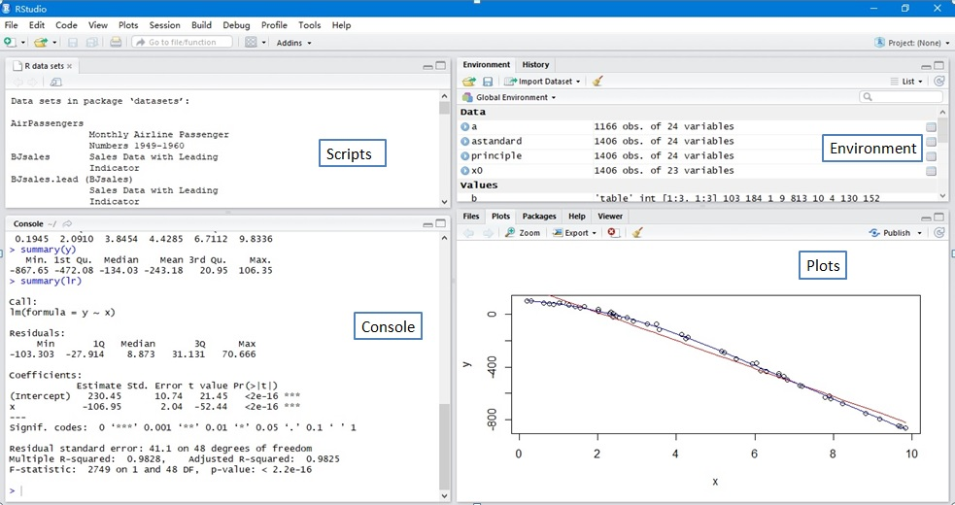Expand the astandard data frame
The width and height of the screenshot is (955, 505).
[x=464, y=142]
